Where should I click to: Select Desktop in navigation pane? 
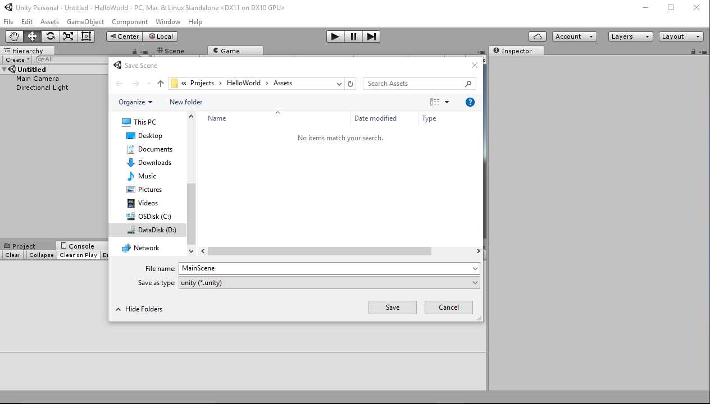(x=150, y=136)
